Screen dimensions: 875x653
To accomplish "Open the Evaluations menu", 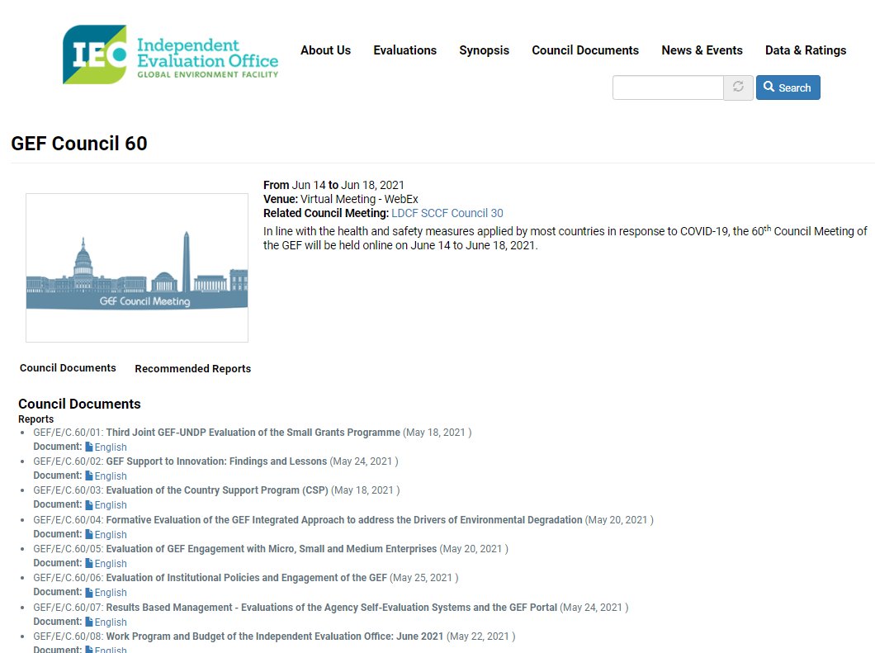I will 404,50.
